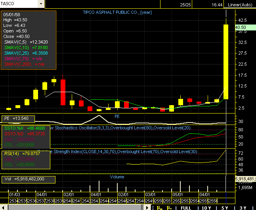Image resolution: width=256 pixels, height=210 pixels.
Task: Click the 40.50 price marker on axis
Action: coord(245,27)
